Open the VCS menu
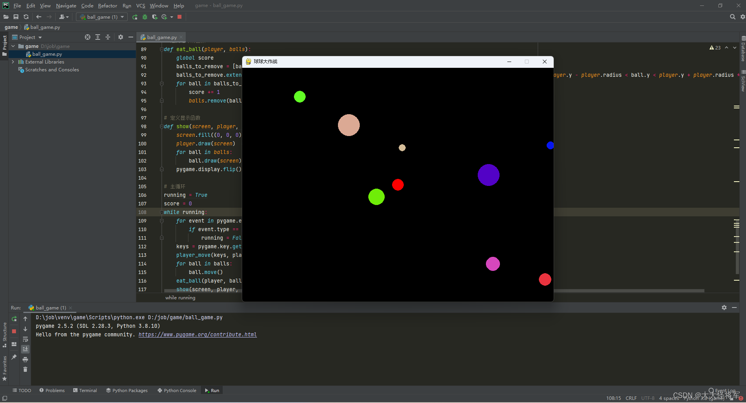746x403 pixels. pyautogui.click(x=141, y=5)
